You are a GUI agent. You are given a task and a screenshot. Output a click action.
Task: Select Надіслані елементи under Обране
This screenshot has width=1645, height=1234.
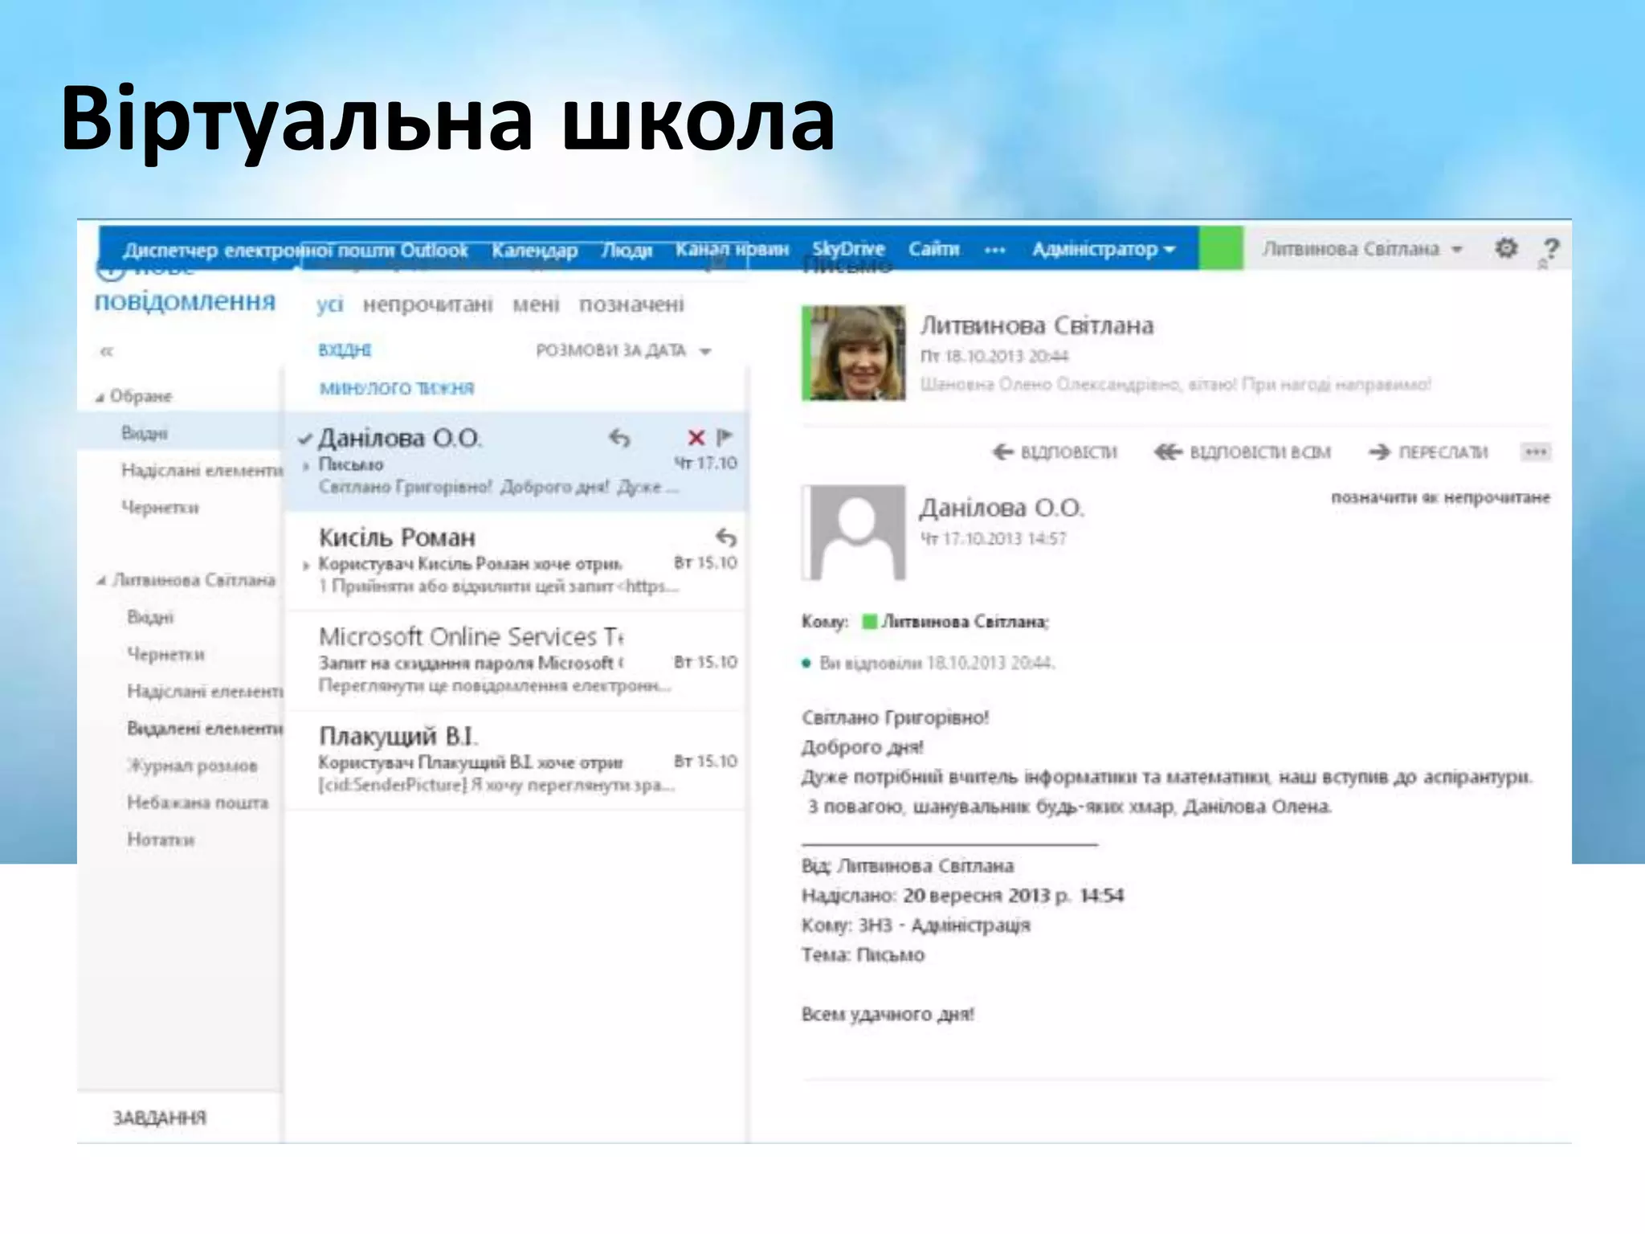click(202, 471)
